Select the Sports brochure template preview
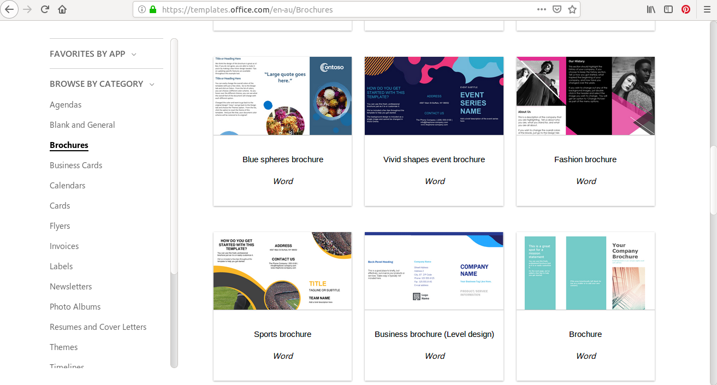The height and width of the screenshot is (385, 717). [282, 271]
